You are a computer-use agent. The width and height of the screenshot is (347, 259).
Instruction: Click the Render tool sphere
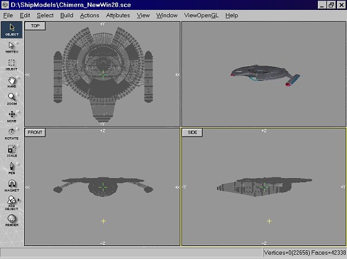tap(12, 220)
